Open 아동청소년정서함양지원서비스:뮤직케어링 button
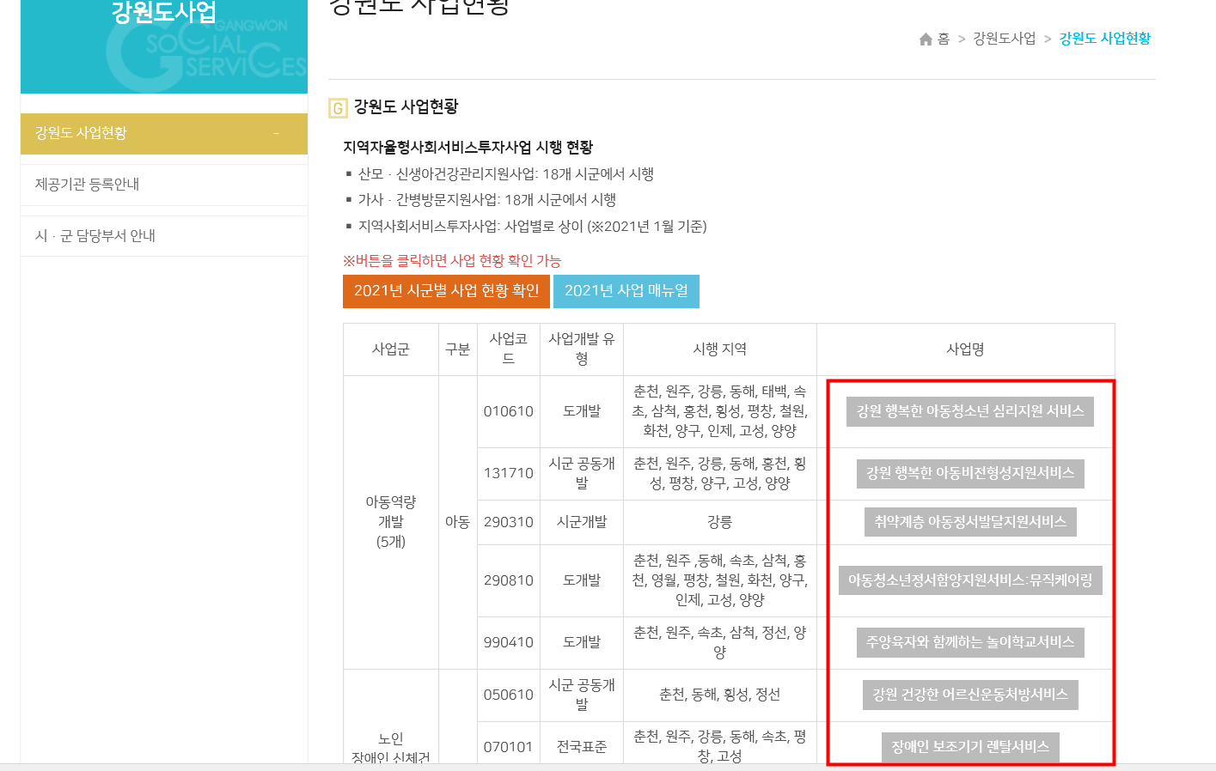Viewport: 1216px width, 771px height. (x=969, y=580)
